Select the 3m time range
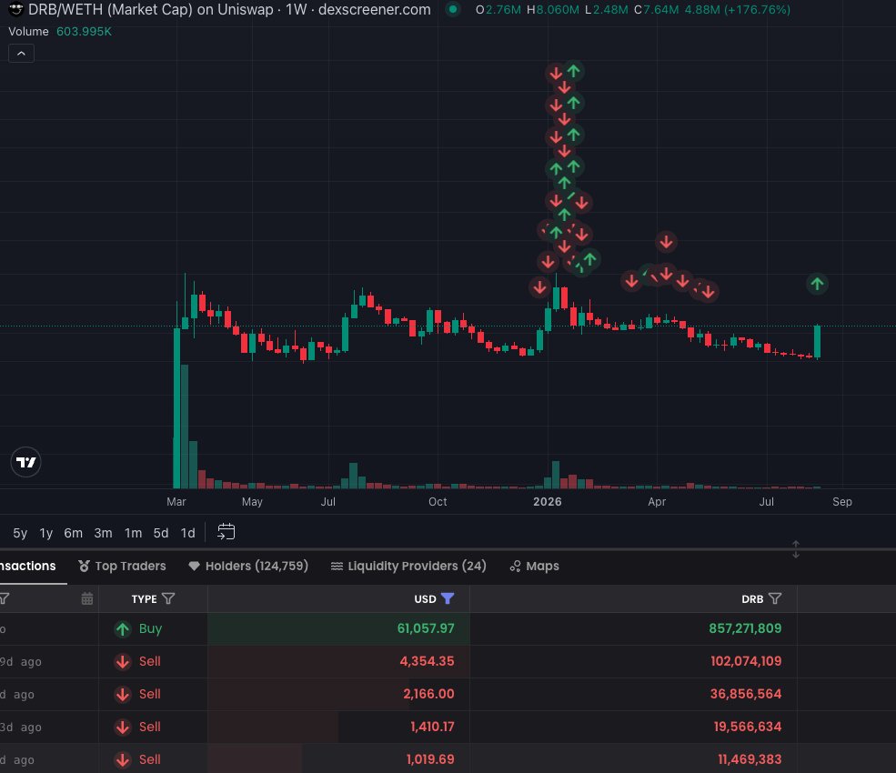The height and width of the screenshot is (773, 896). (x=103, y=533)
